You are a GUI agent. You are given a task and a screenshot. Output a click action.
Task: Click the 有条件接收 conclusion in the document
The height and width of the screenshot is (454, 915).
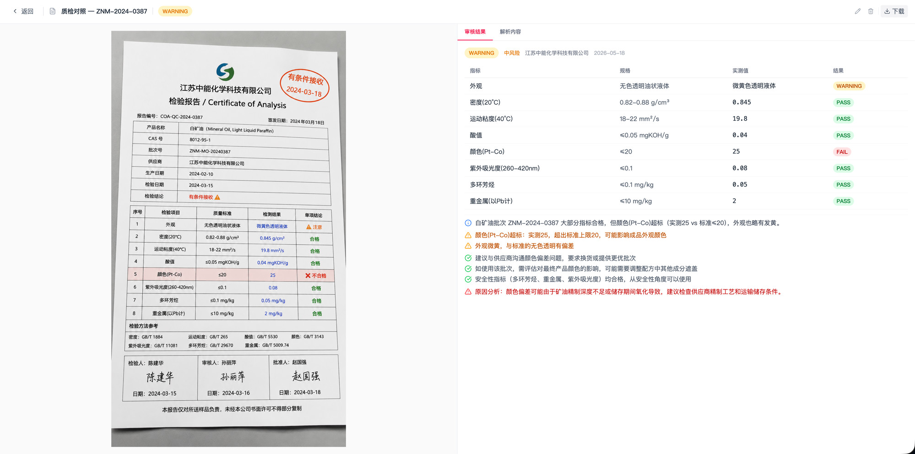tap(204, 197)
